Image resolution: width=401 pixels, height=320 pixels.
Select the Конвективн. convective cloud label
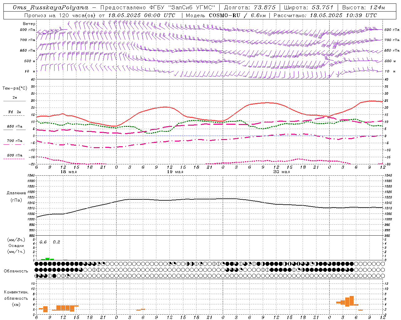pos(16,292)
